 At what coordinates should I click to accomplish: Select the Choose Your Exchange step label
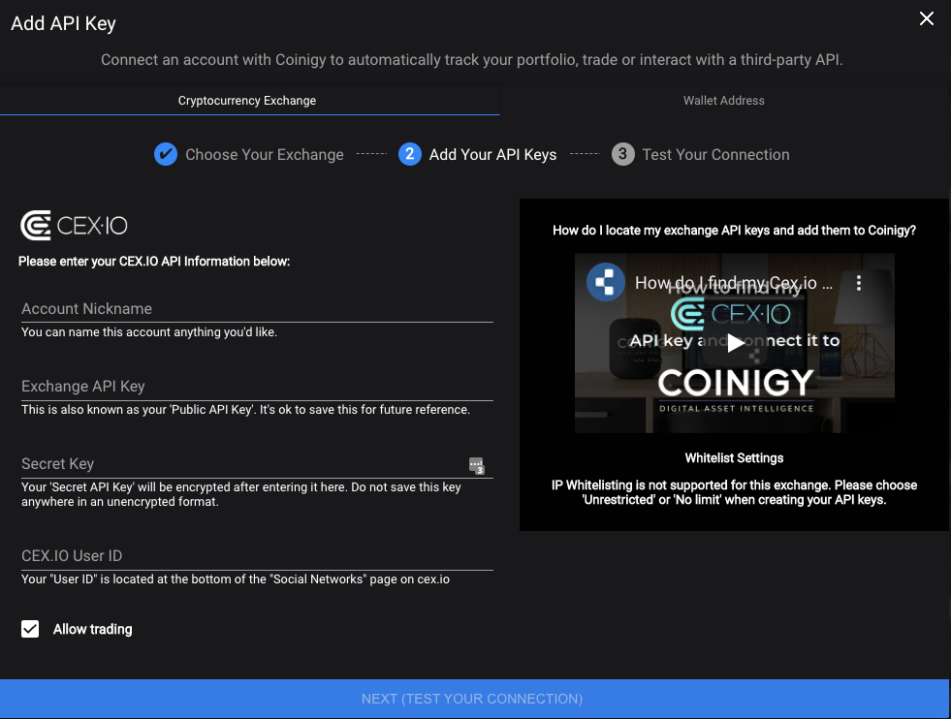pos(265,155)
